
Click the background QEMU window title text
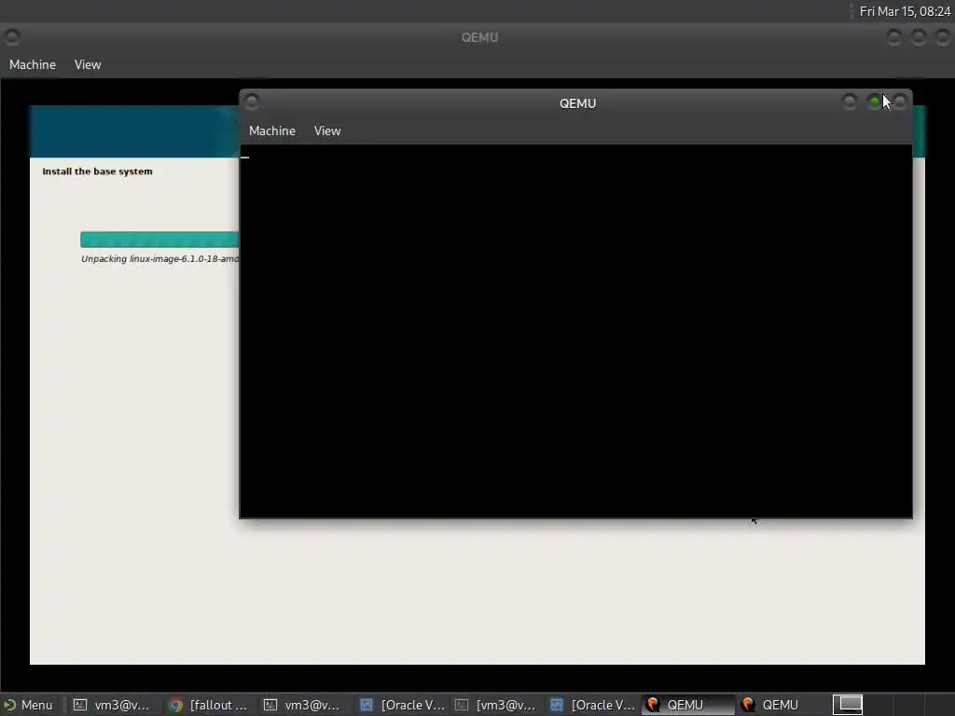(479, 37)
